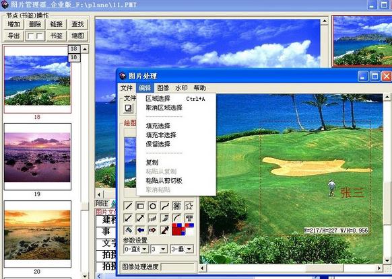The image size is (392, 279).
Task: Click the 查找 button
Action: 77,24
